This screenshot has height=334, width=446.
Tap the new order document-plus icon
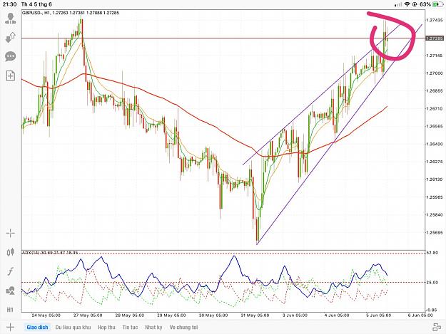[x=11, y=75]
